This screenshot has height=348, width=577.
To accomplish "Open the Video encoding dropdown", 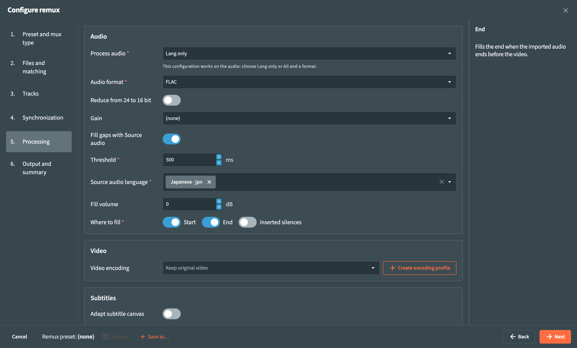I will [271, 268].
